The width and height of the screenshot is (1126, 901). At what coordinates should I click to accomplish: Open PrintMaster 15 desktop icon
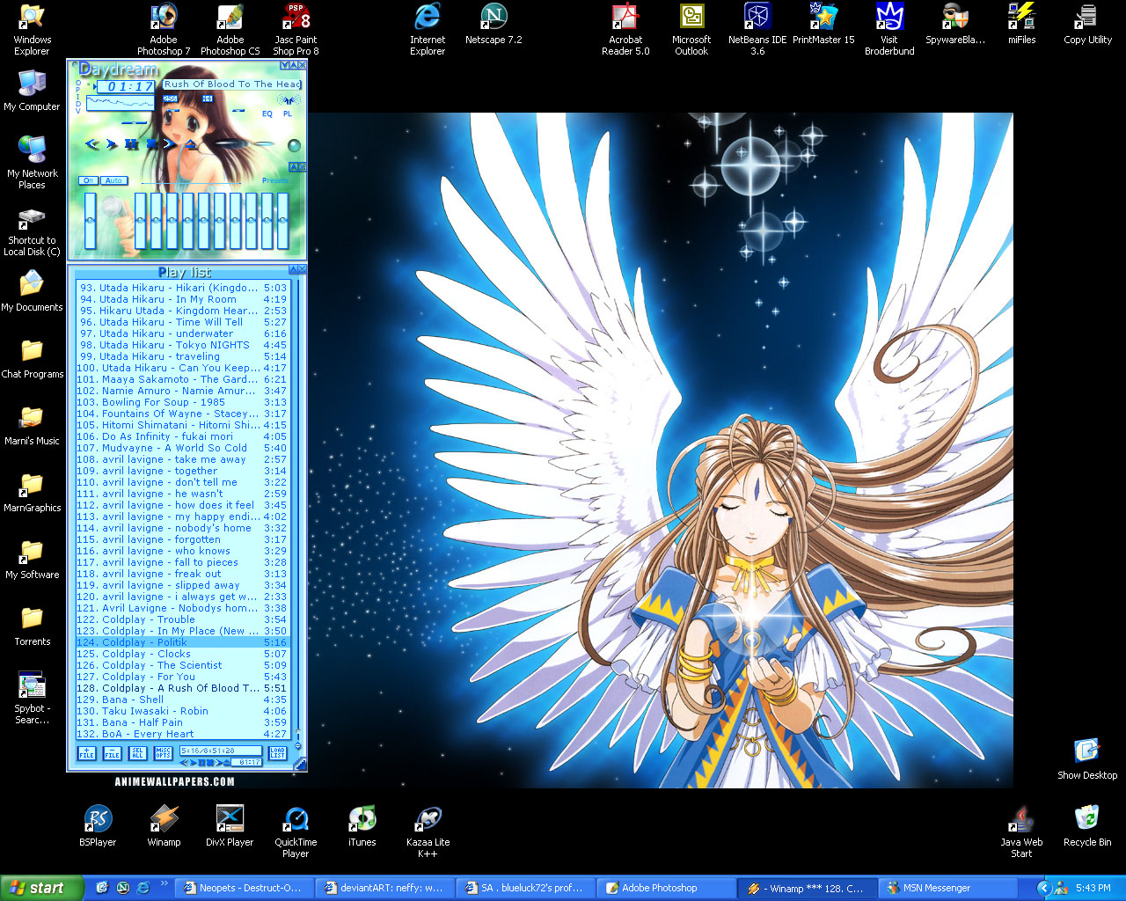pos(823,24)
